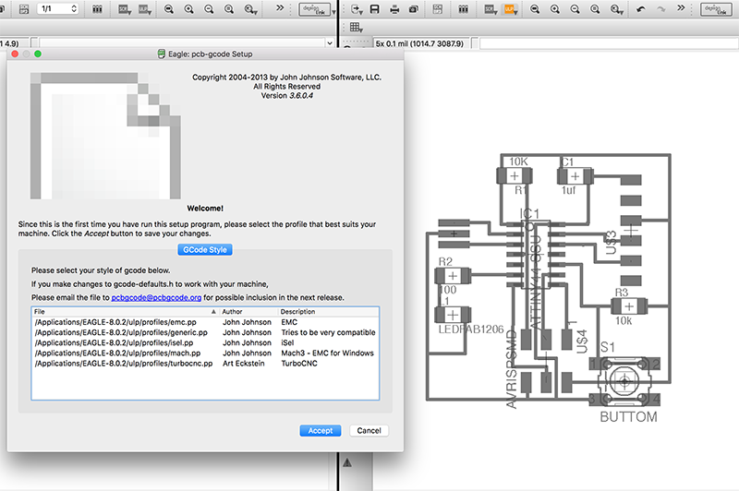The image size is (739, 491).
Task: Click Zoom in on the board window toolbar
Action: pos(555,9)
